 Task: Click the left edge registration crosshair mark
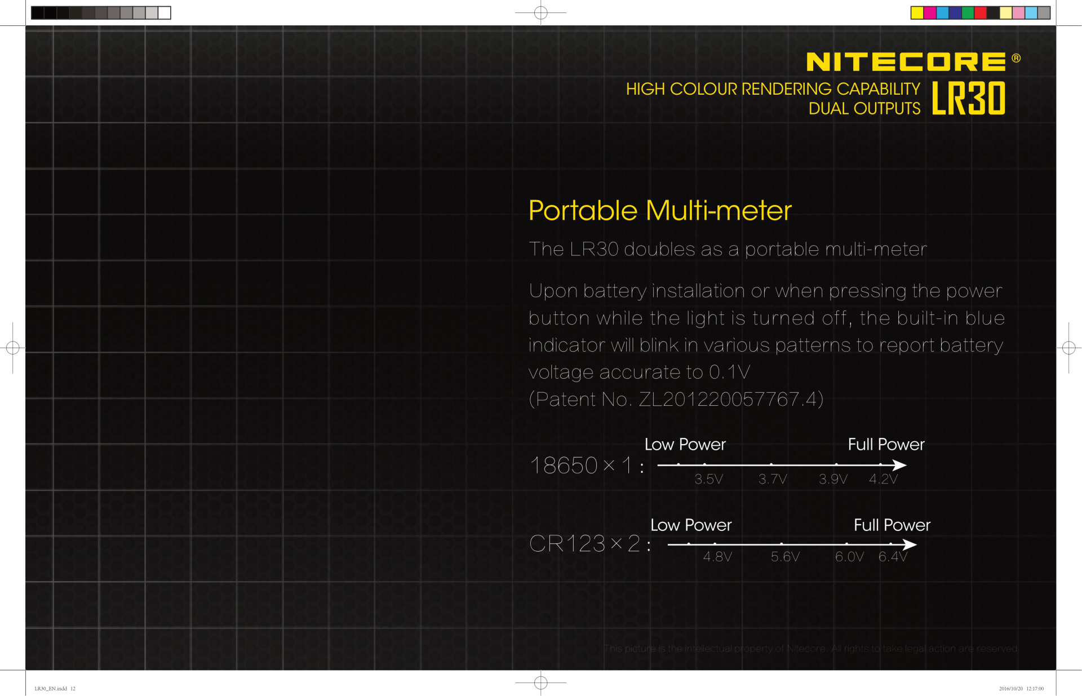(13, 348)
